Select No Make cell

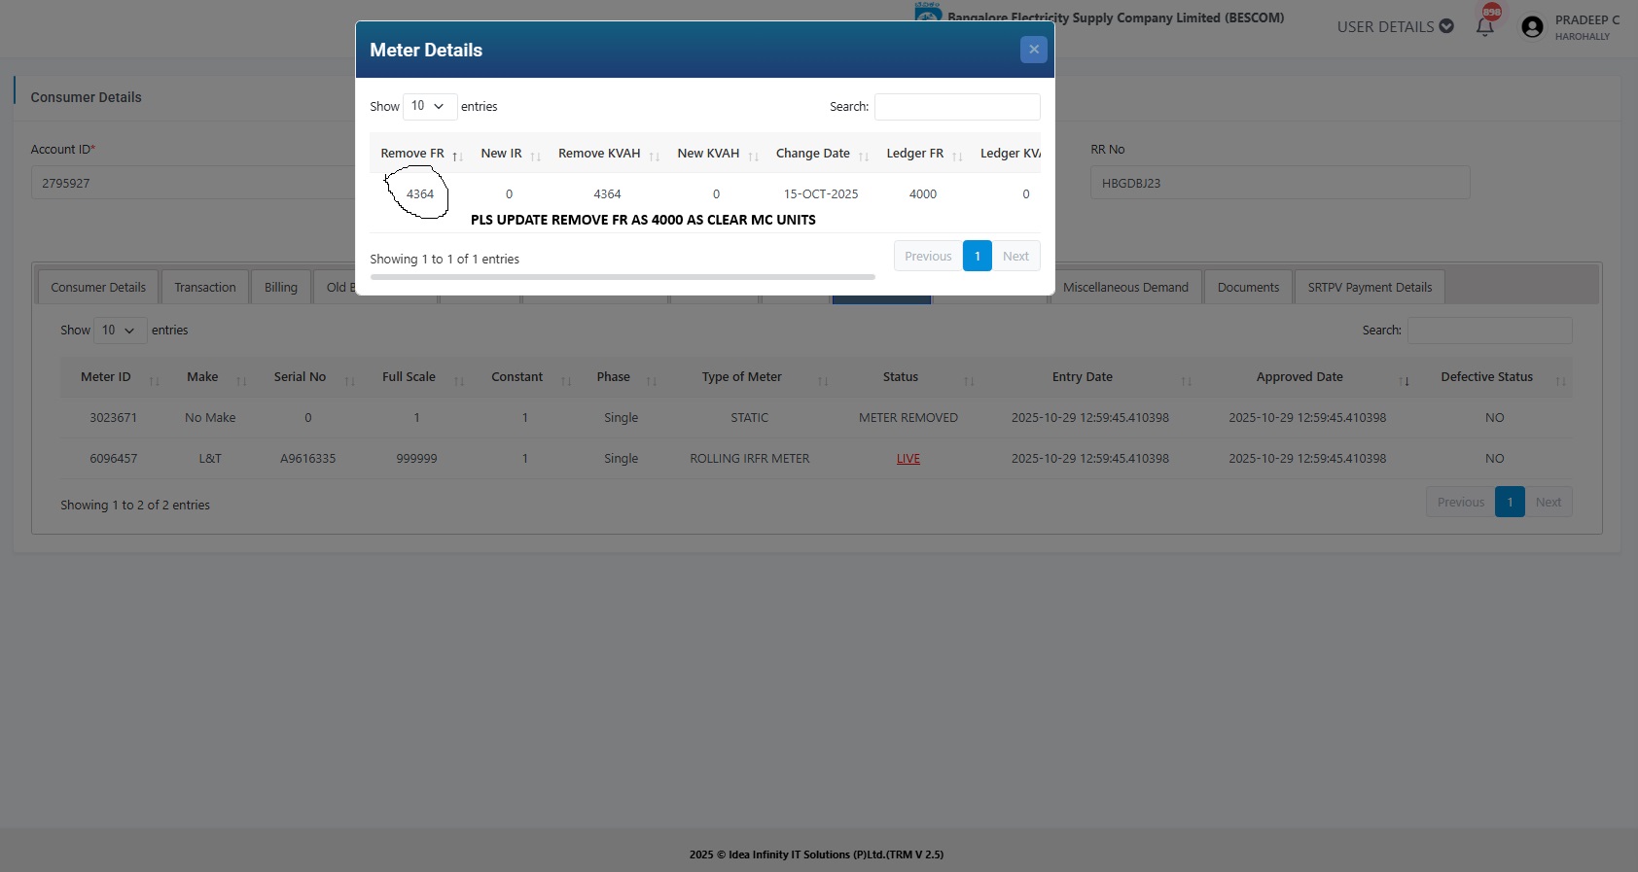click(211, 418)
